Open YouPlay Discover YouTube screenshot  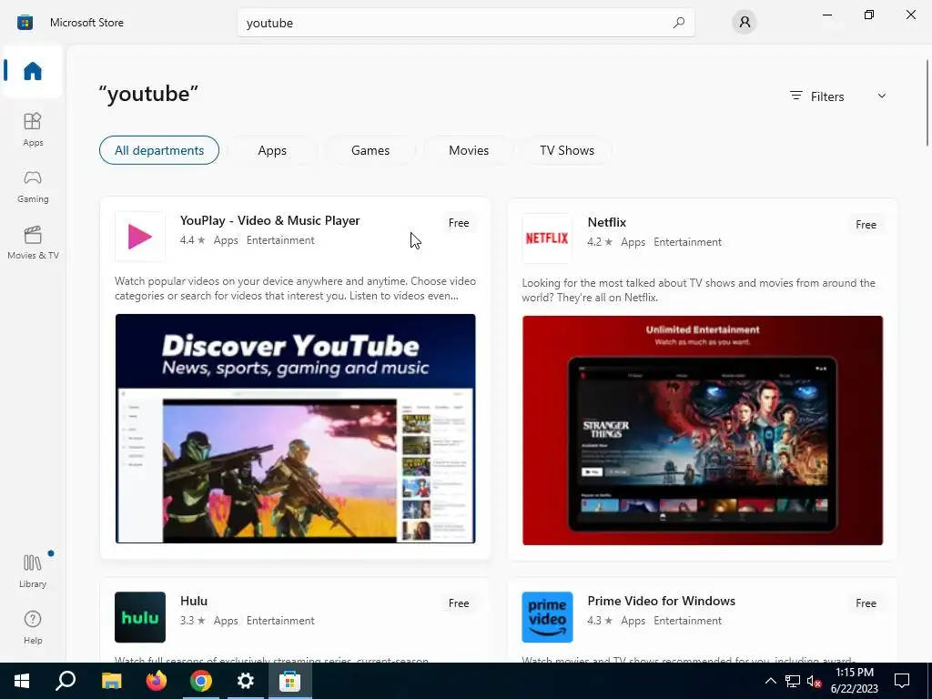point(296,429)
